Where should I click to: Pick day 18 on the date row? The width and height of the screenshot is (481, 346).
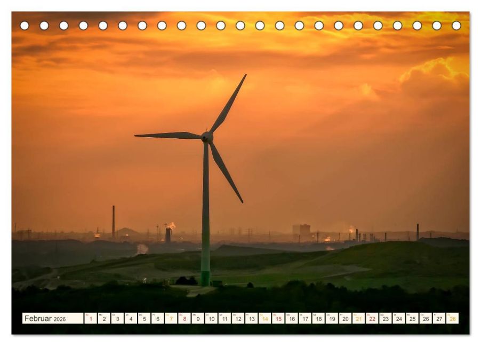click(x=318, y=318)
